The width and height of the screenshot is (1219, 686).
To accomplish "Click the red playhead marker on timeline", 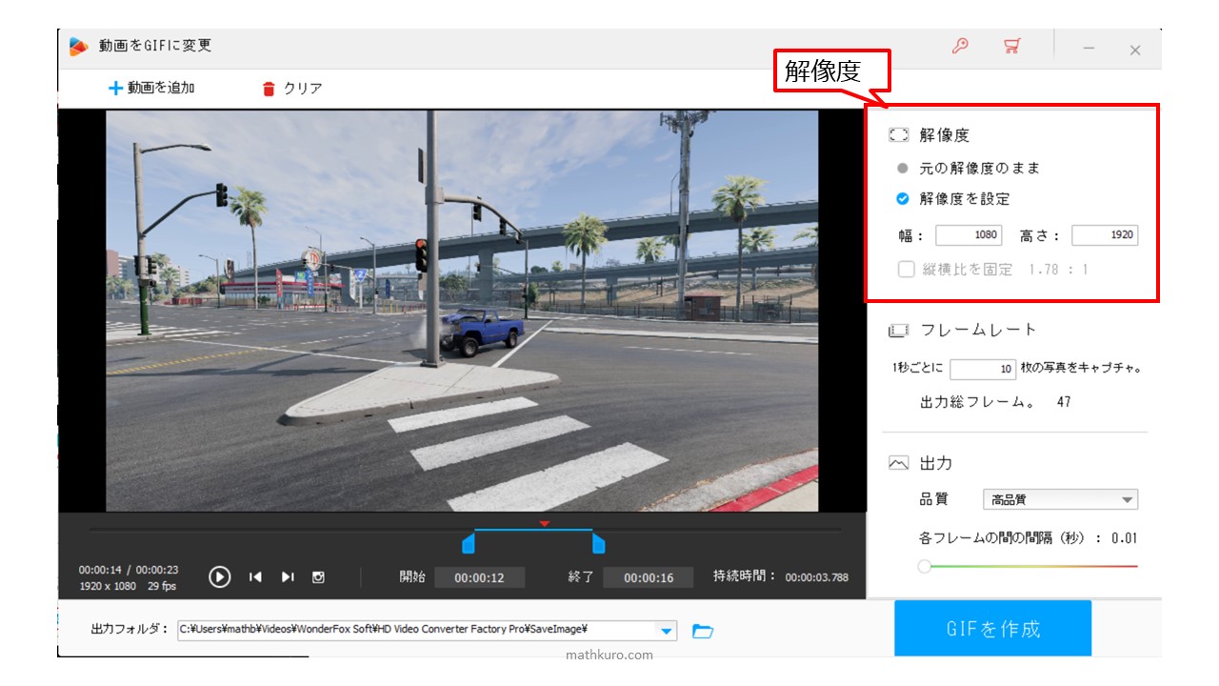I will 545,523.
